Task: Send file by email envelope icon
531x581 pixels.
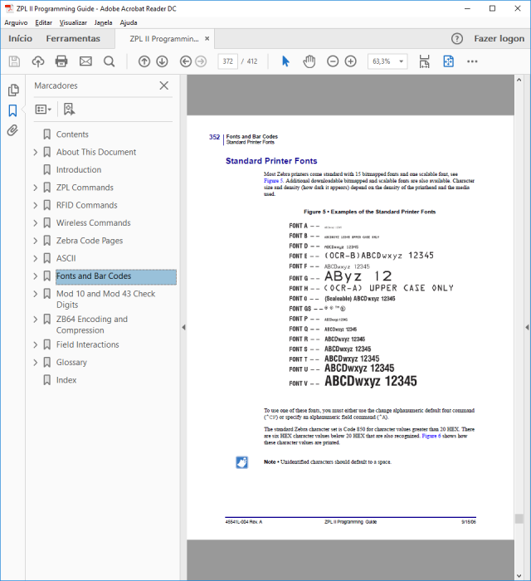Action: pos(85,61)
